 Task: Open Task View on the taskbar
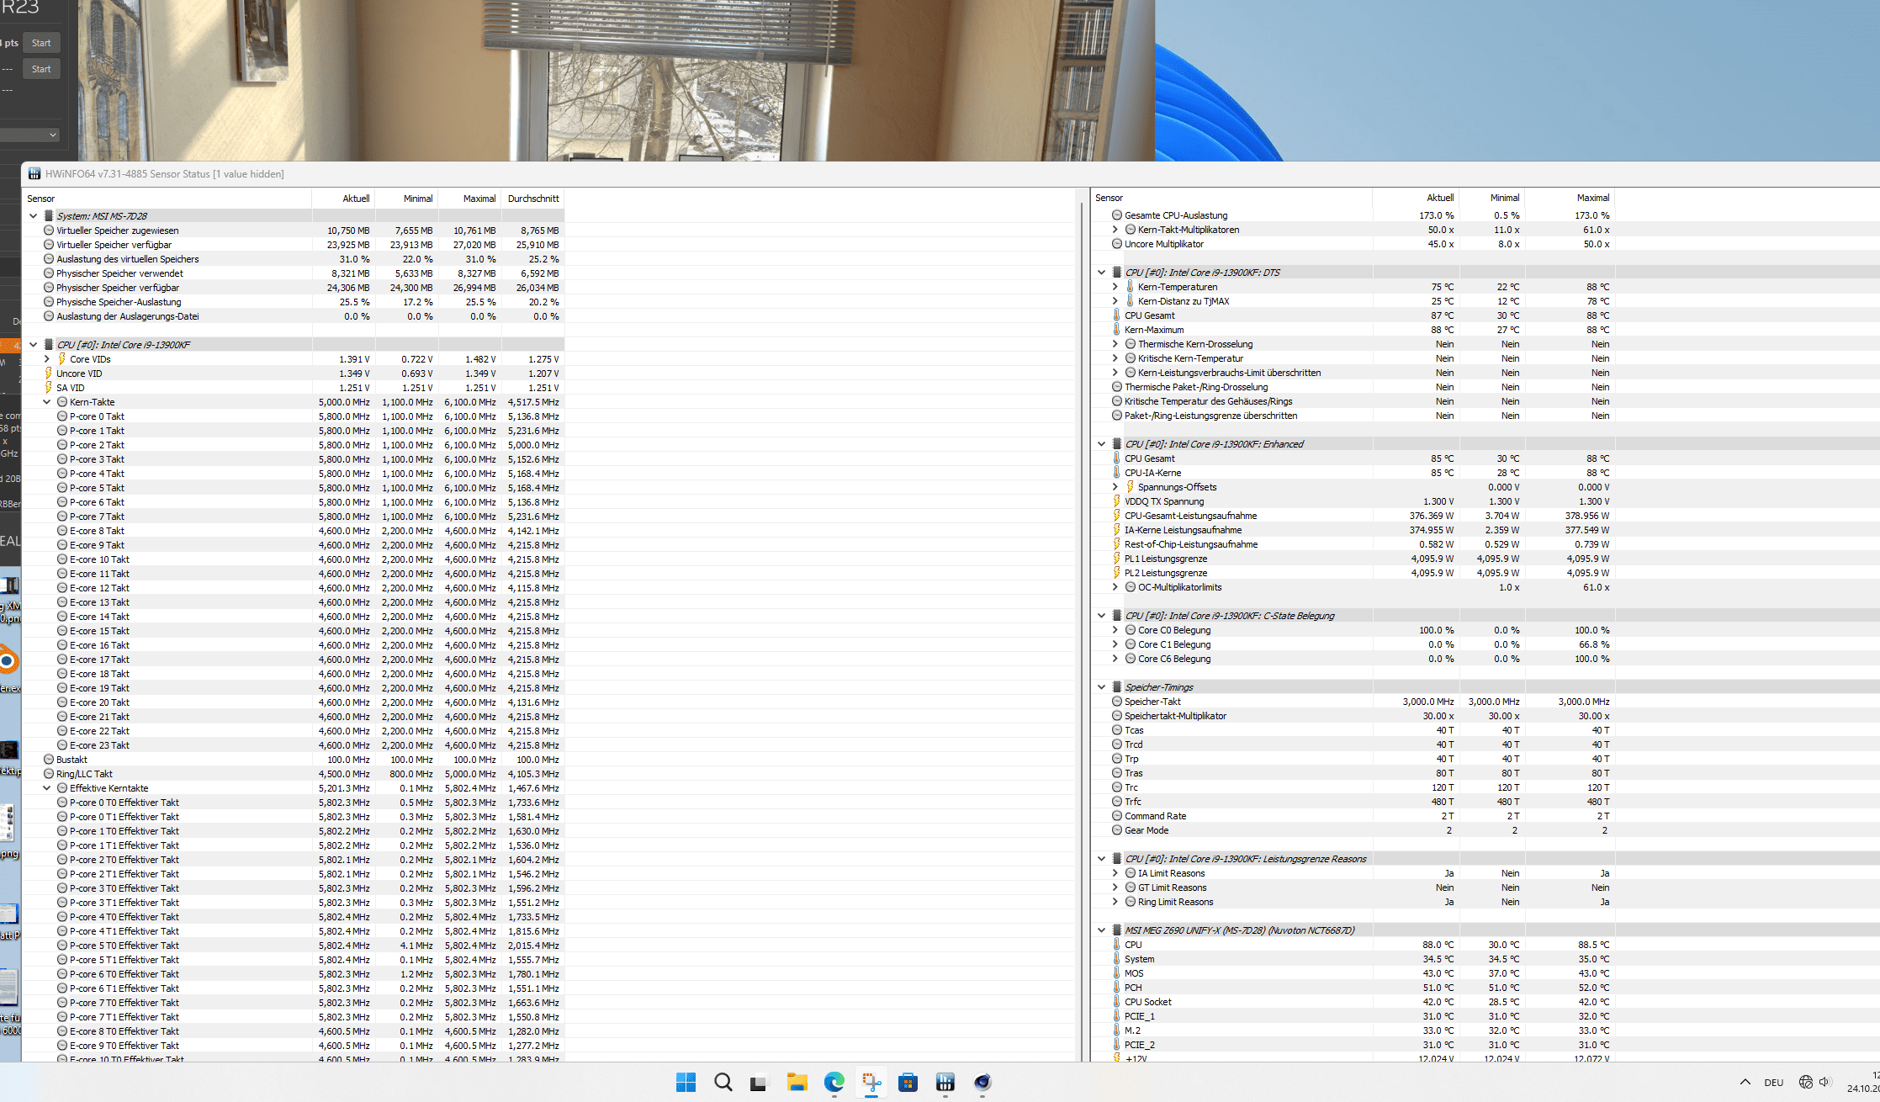click(x=760, y=1082)
